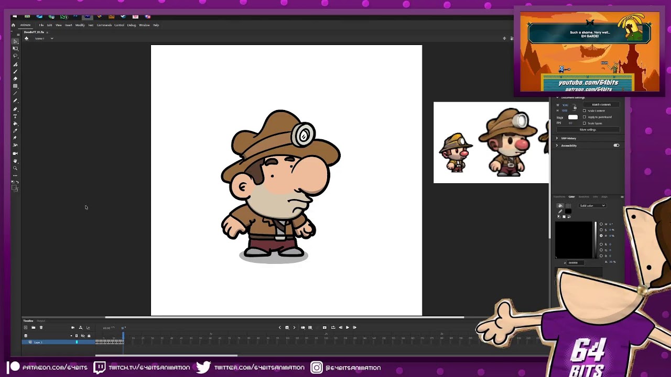Select the Eyedropper tool
The width and height of the screenshot is (671, 377).
pos(15,131)
